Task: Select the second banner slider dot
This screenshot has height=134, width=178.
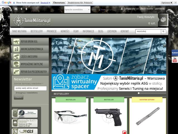Action: (x=140, y=93)
